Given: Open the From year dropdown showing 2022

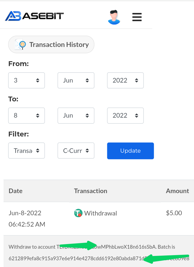Looking at the screenshot, I should (125, 80).
